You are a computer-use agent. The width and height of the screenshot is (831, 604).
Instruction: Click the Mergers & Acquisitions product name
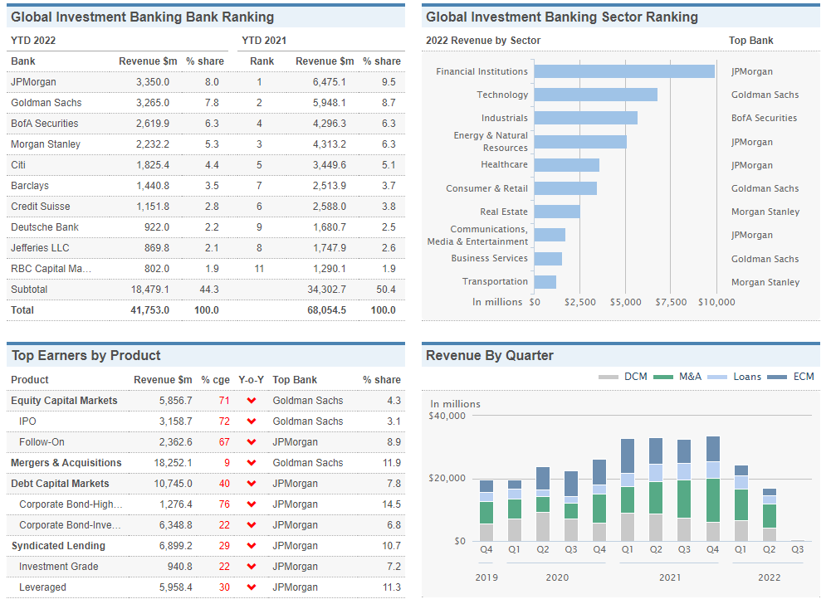click(x=66, y=462)
